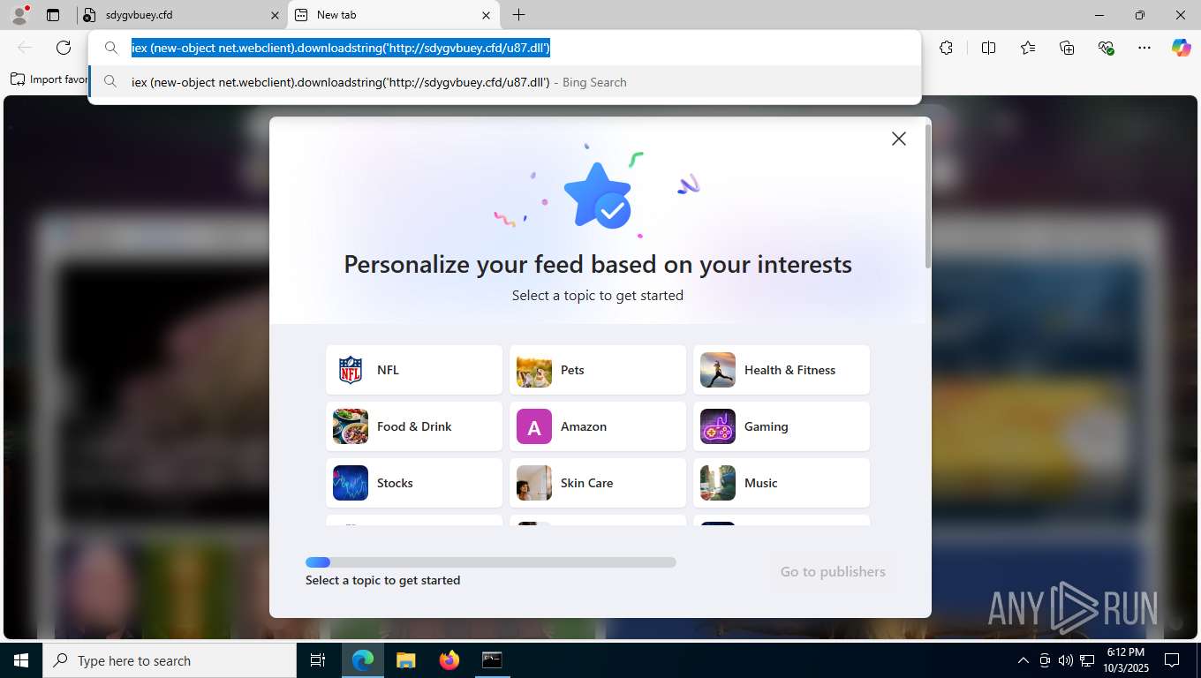Choose the Stocks topic card
The height and width of the screenshot is (678, 1201).
[414, 483]
